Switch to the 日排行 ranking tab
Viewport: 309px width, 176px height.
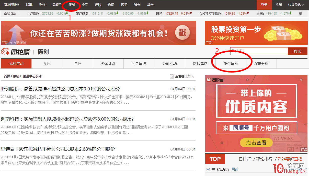[x=245, y=159]
